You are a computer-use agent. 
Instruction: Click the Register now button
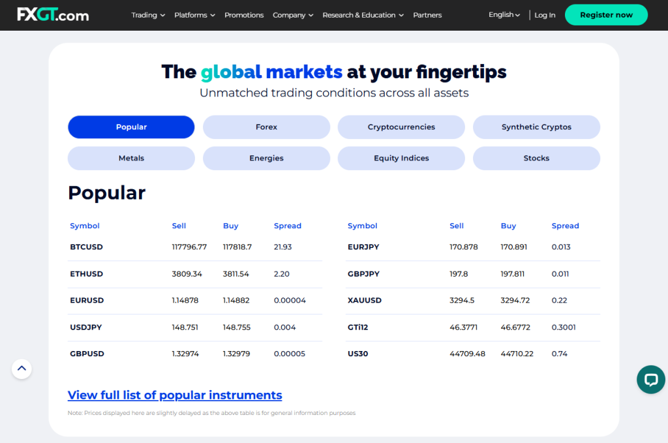coord(606,14)
